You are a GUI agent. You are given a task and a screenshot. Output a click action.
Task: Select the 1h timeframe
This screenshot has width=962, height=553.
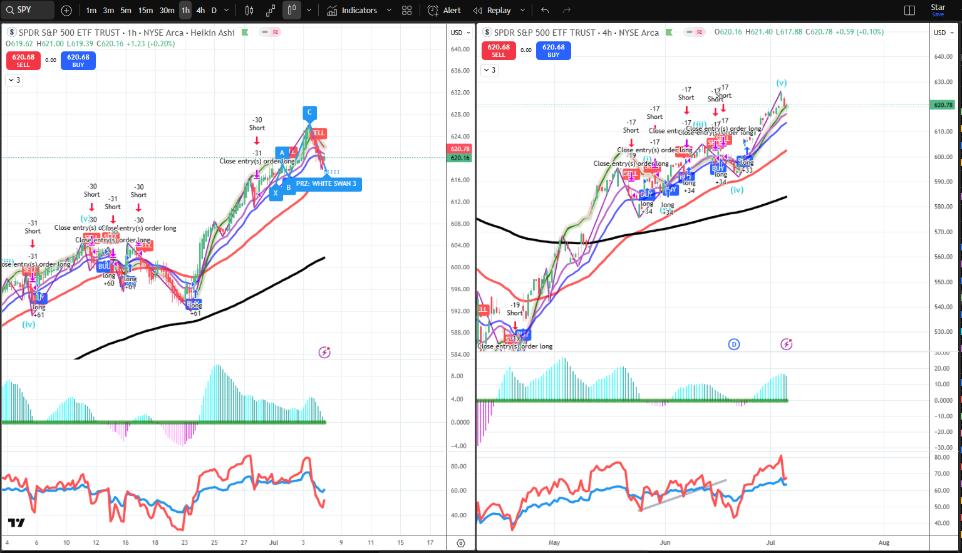pyautogui.click(x=185, y=11)
